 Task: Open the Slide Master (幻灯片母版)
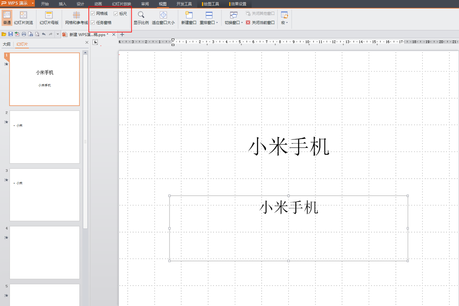[49, 18]
